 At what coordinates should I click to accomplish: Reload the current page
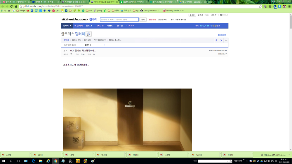12,6
